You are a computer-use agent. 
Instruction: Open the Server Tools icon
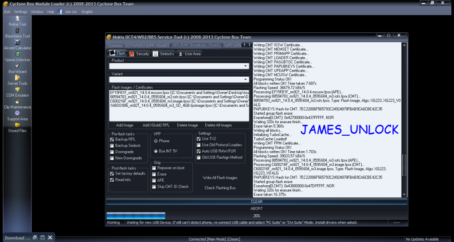coord(17,77)
